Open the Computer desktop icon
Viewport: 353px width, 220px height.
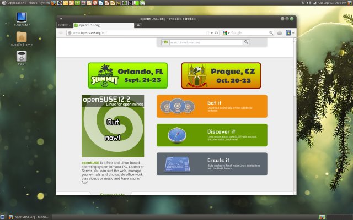[x=22, y=19]
